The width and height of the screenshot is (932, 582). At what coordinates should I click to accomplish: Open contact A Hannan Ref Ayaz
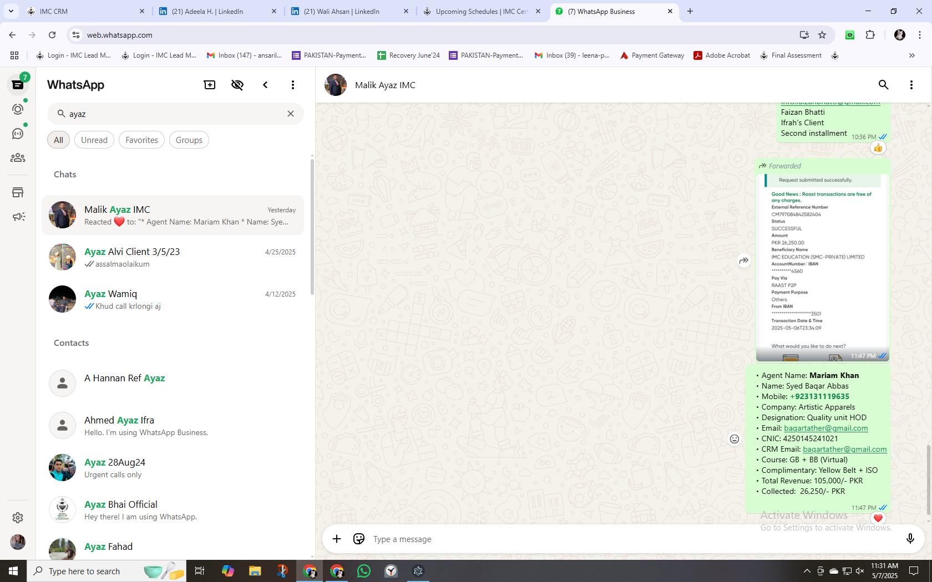click(x=173, y=383)
